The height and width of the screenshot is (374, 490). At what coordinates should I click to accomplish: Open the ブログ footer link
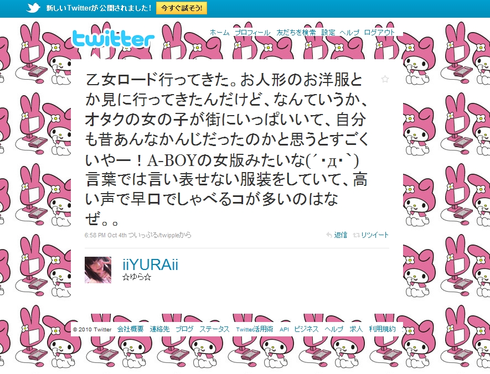tap(184, 329)
